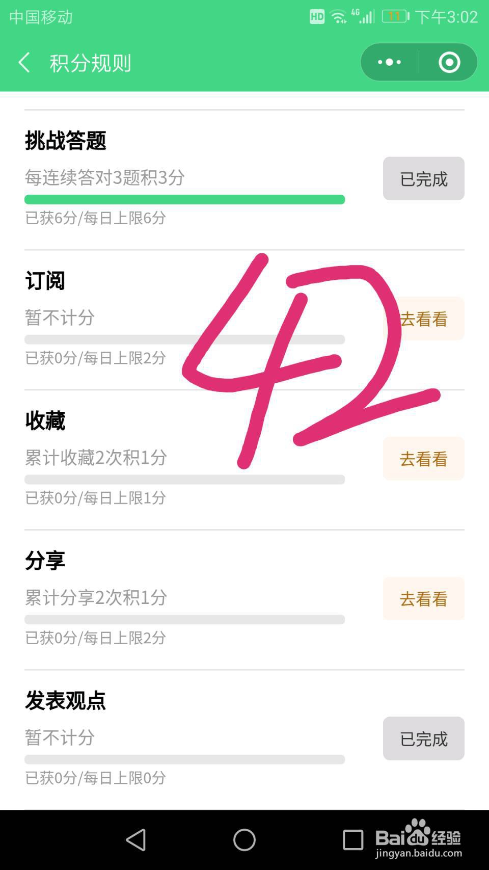Screen dimensions: 489x870
Task: Tap the 积分规则 page title
Action: tap(91, 63)
